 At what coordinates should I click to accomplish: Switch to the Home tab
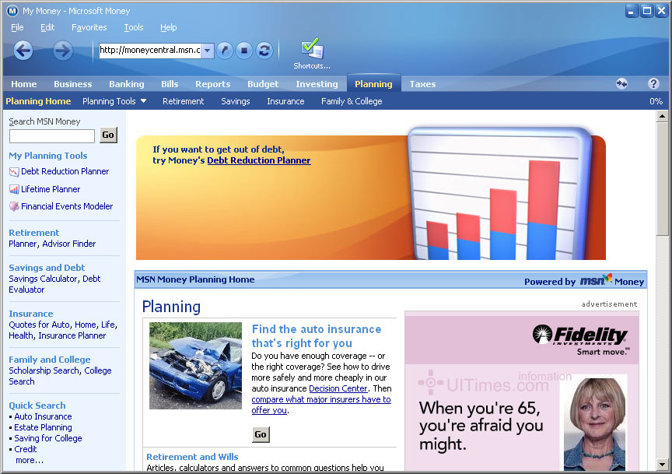(24, 84)
